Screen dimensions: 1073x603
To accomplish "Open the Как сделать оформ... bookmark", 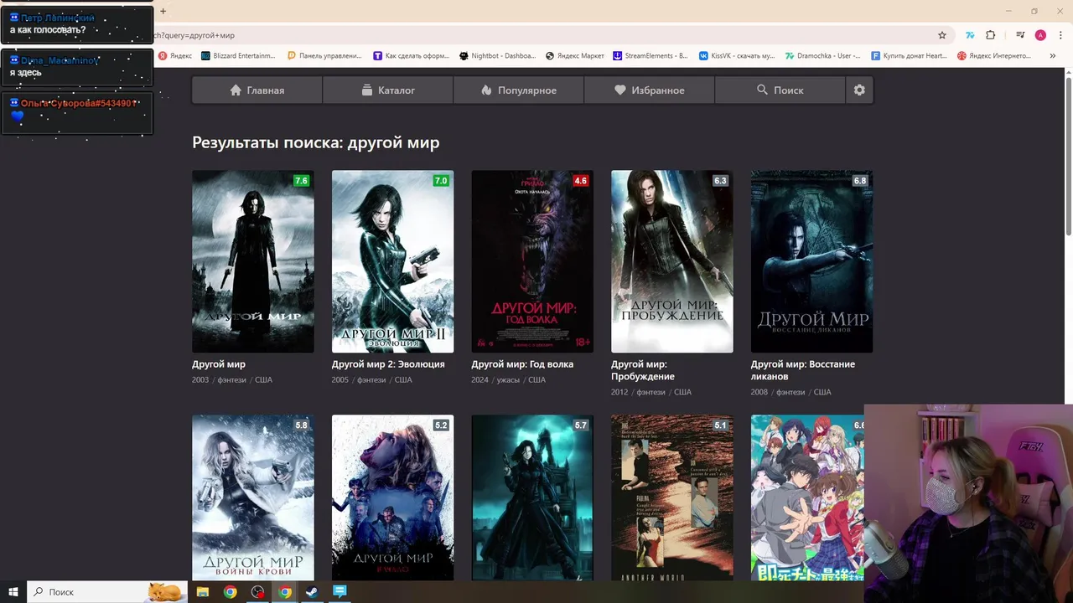I will pos(411,56).
